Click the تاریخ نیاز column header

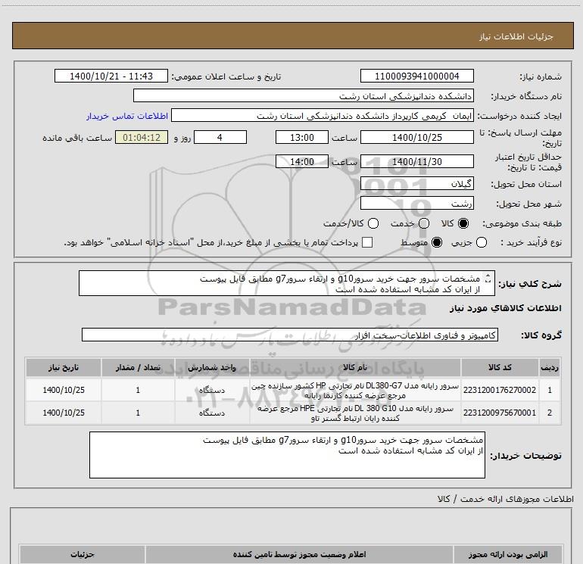(x=63, y=367)
